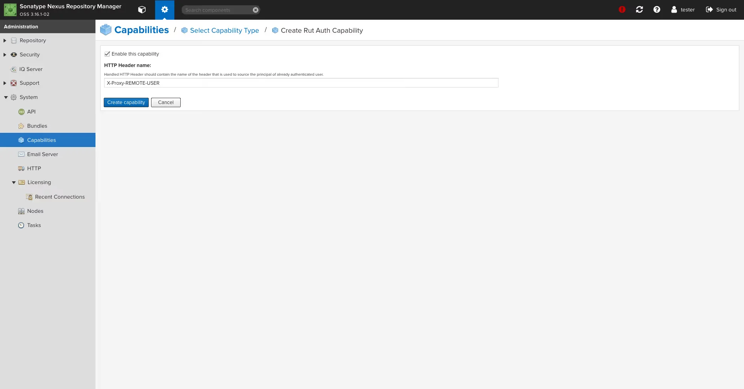Click the Sonatype Nexus logo icon
Screen dimensions: 744x389
pyautogui.click(x=10, y=10)
